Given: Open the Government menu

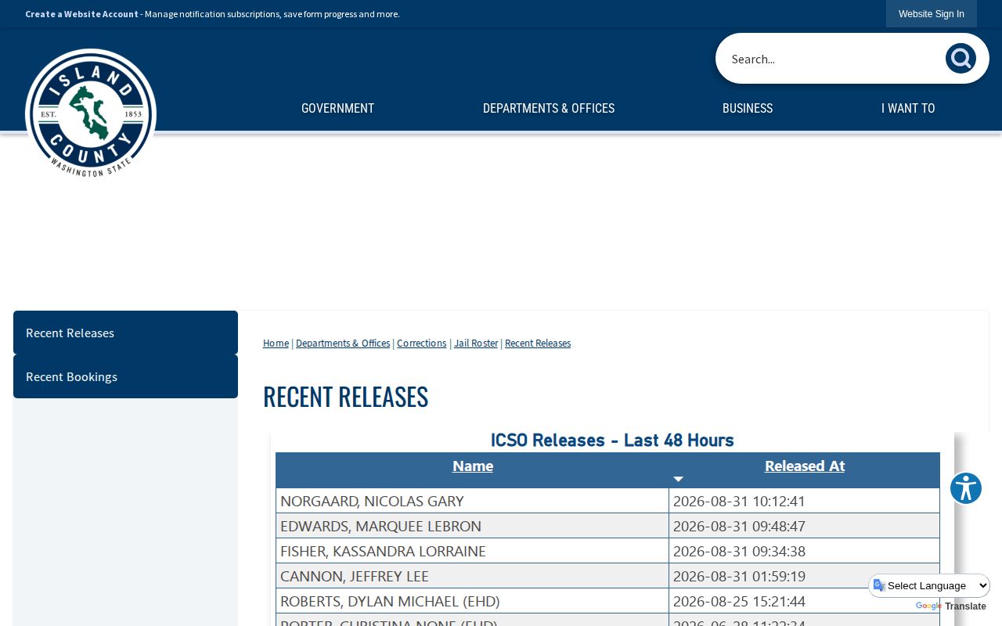Looking at the screenshot, I should pos(337,109).
